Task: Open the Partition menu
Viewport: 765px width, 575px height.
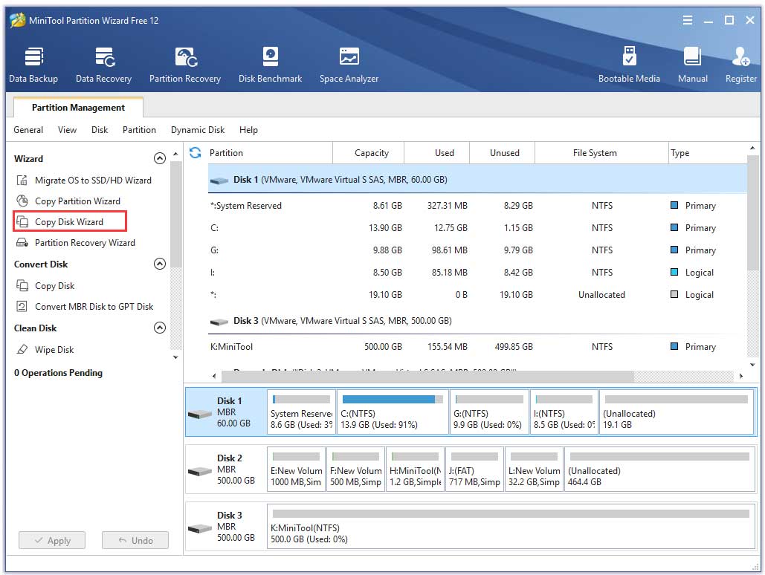Action: tap(139, 130)
